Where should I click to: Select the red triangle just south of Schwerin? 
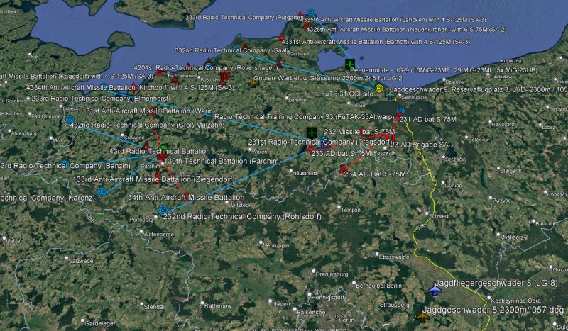click(x=146, y=146)
